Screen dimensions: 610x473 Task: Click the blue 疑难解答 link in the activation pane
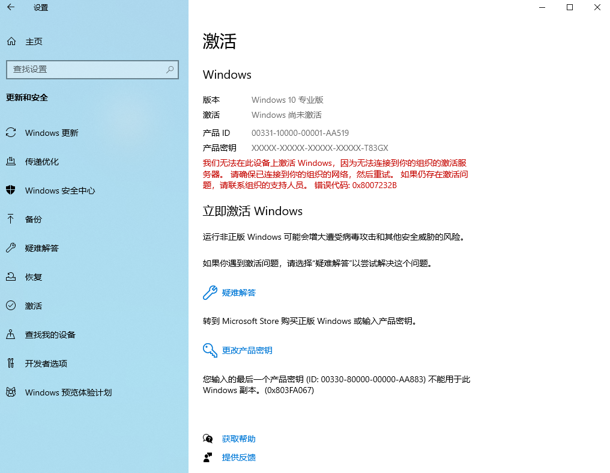click(x=238, y=293)
